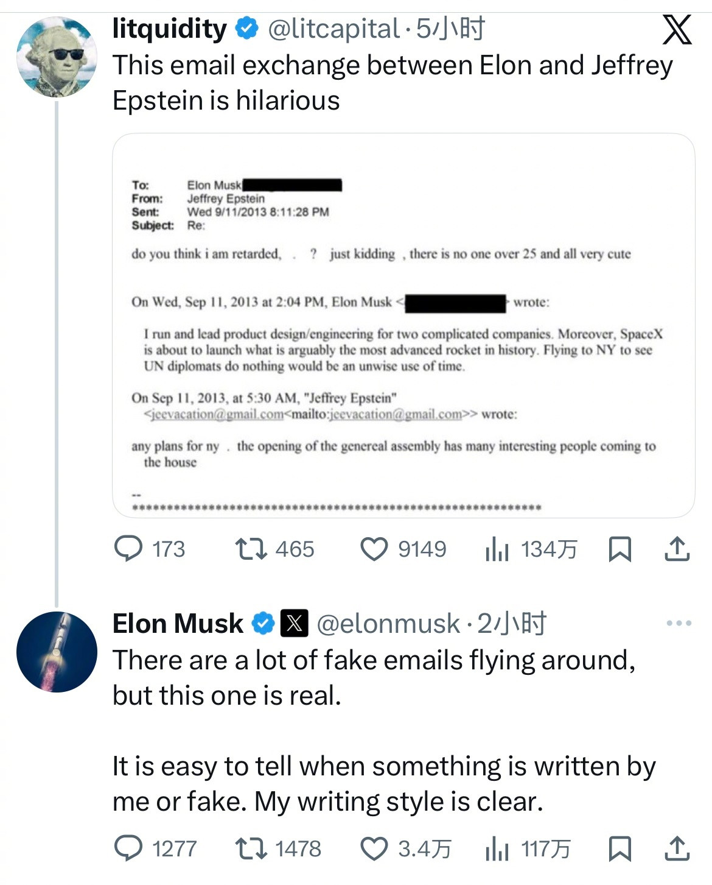The height and width of the screenshot is (885, 712).
Task: Like Elon Musk's reply
Action: [375, 848]
